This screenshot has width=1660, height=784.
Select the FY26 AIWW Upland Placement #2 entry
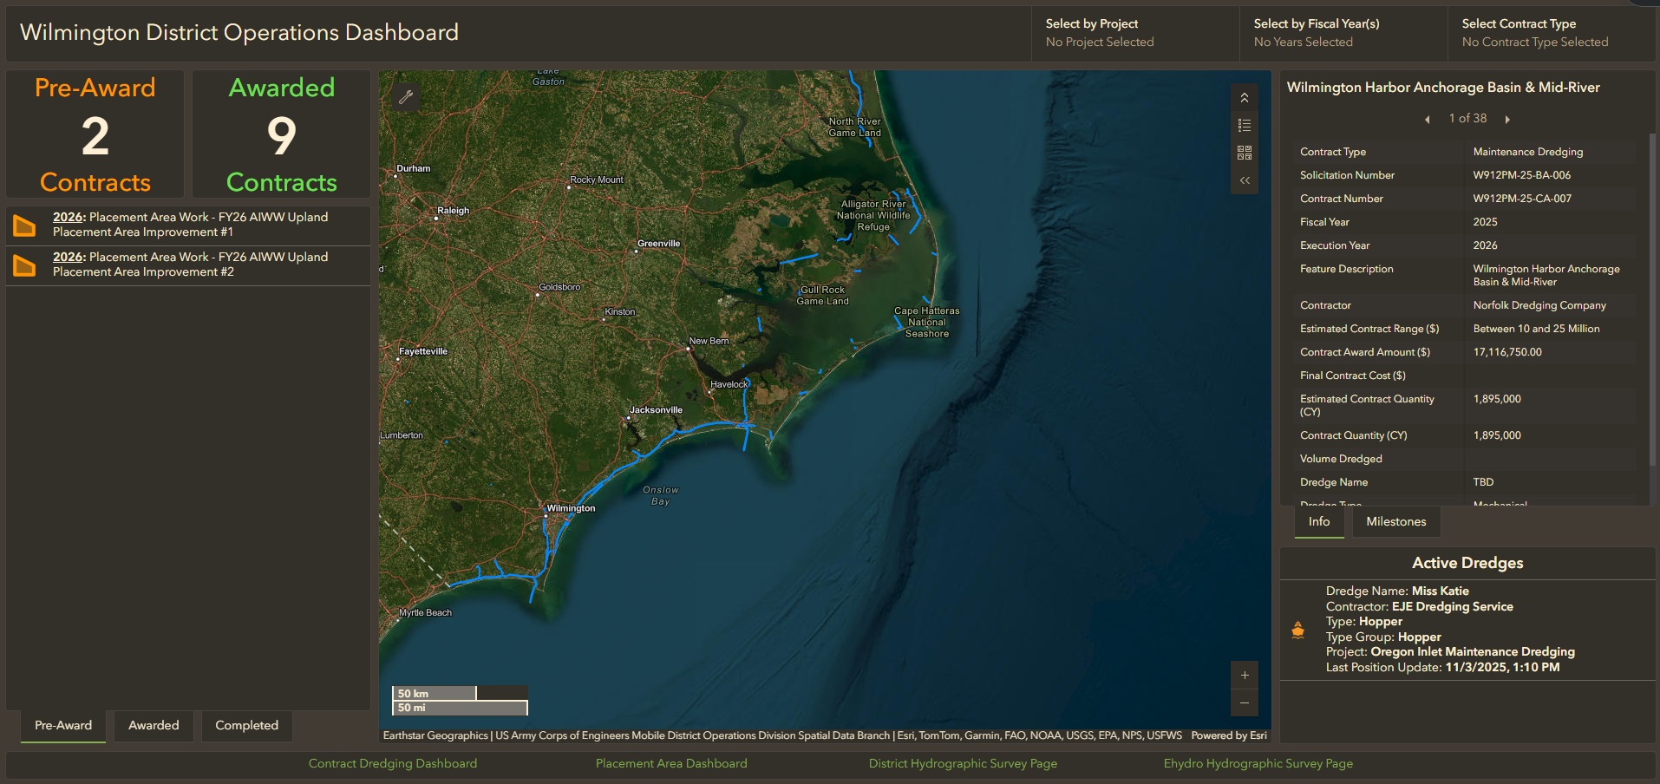[x=191, y=265]
